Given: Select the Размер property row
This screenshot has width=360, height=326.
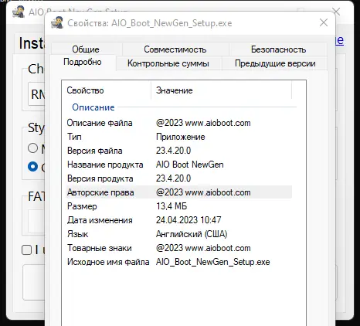Looking at the screenshot, I should click(178, 206).
